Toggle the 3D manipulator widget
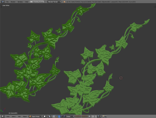The width and height of the screenshot is (156, 118). tap(57, 117)
